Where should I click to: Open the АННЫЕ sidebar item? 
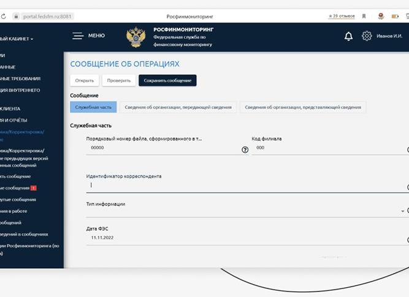point(8,67)
